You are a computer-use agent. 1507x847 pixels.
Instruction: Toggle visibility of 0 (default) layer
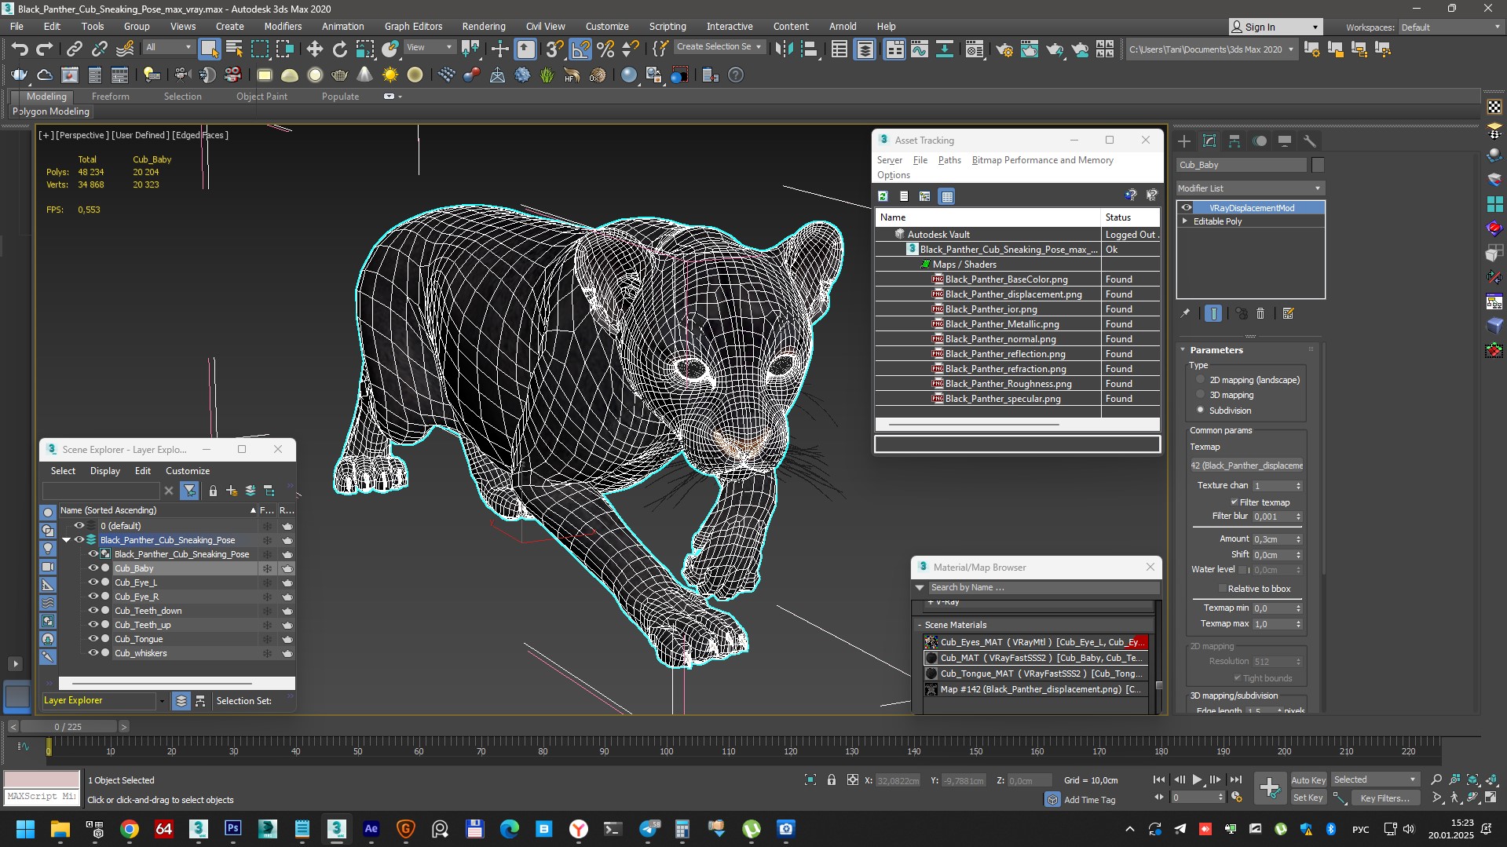[79, 526]
